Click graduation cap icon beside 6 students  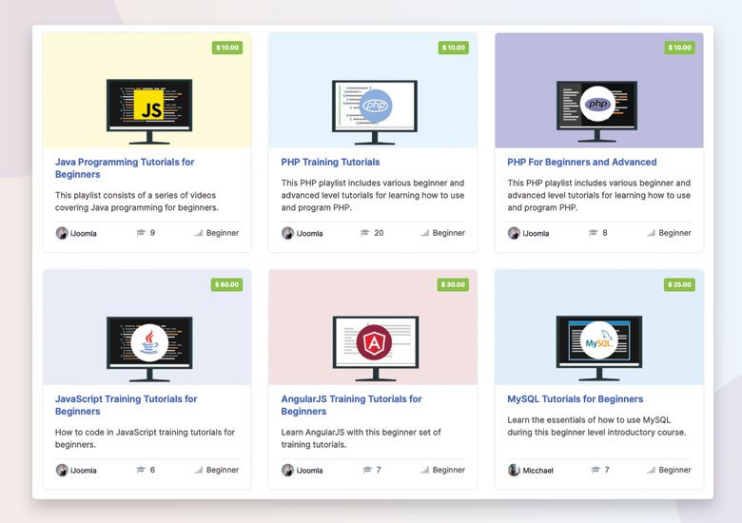(x=141, y=470)
